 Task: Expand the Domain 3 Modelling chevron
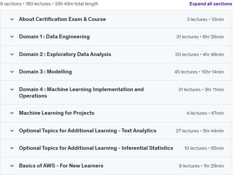coord(12,72)
